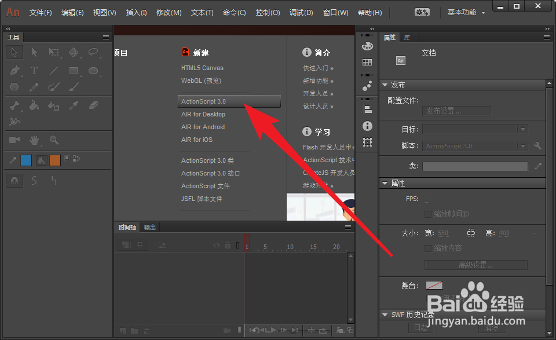Select the Lasso tool

pos(93,52)
